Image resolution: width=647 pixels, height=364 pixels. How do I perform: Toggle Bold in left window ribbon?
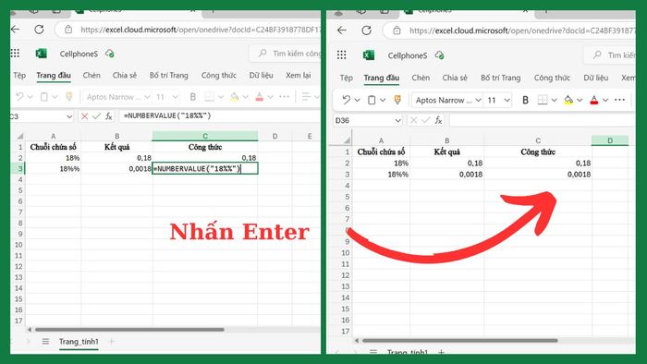point(192,97)
